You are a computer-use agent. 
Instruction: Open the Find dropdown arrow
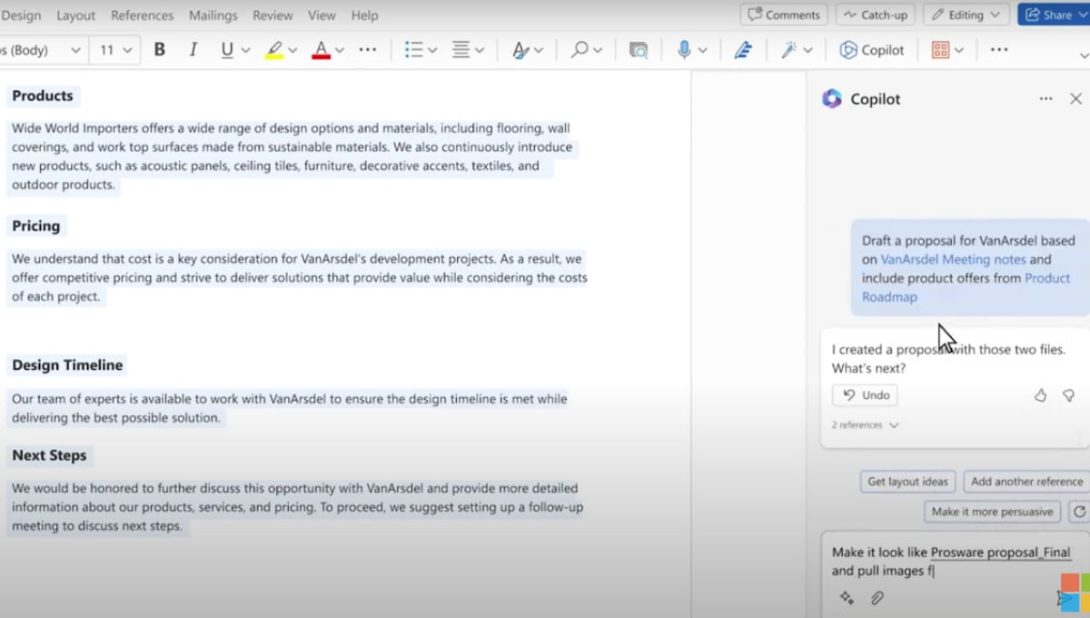(x=597, y=51)
